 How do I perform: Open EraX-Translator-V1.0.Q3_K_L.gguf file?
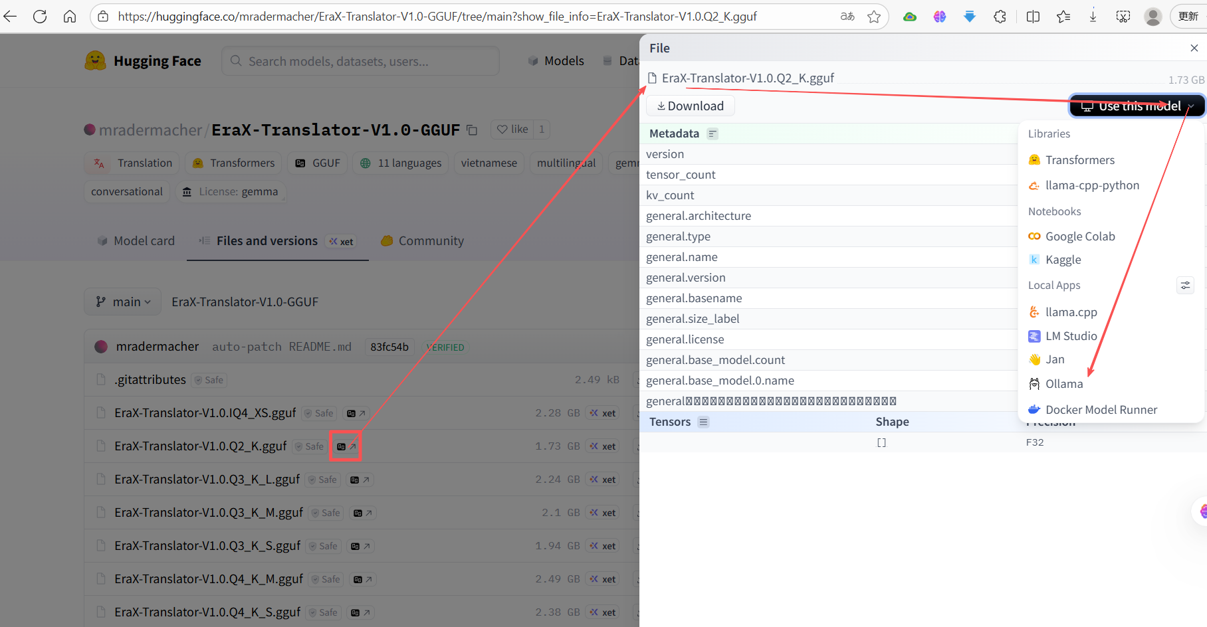point(207,480)
